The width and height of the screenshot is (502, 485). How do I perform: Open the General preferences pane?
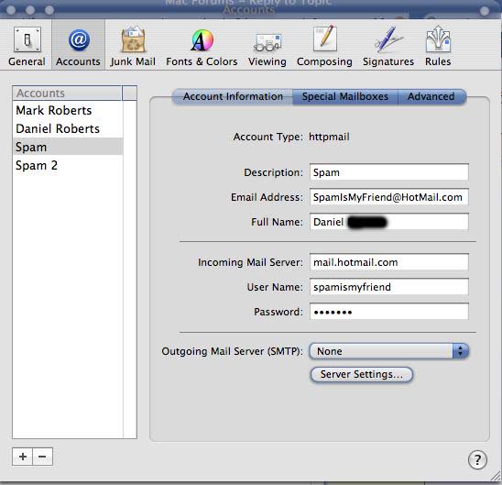click(x=27, y=47)
